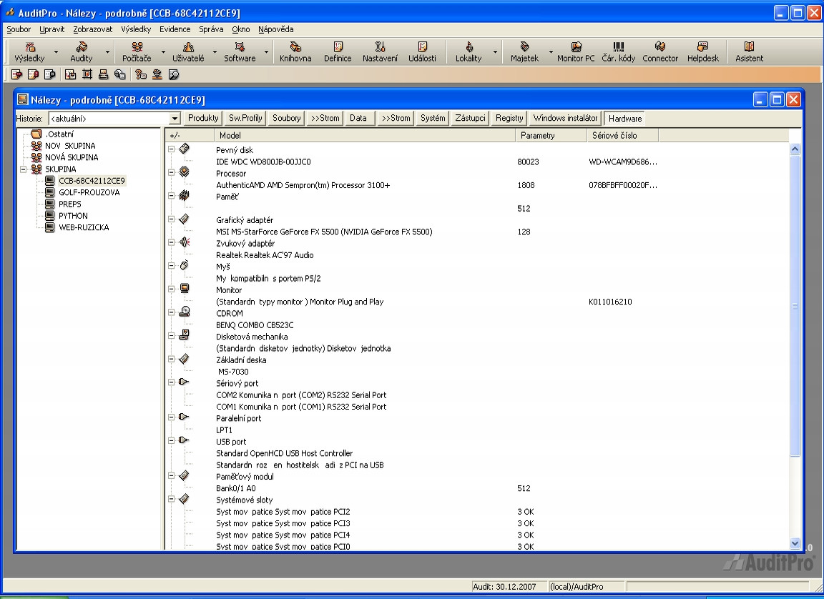
Task: Collapse the SKUPINA tree node
Action: (x=23, y=169)
